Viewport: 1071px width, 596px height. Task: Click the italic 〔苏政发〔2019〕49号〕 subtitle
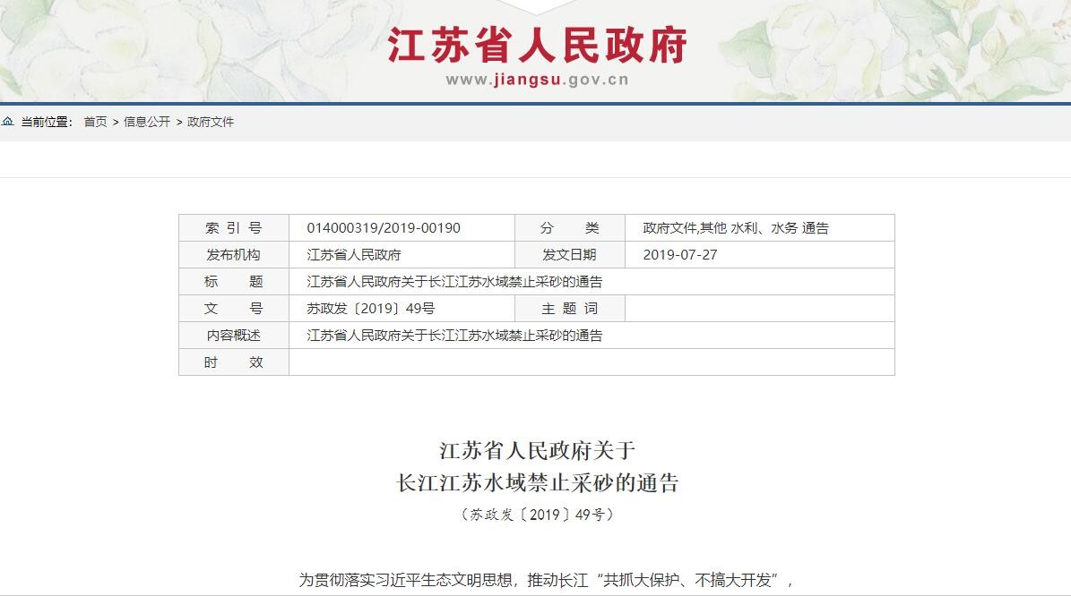coord(537,515)
